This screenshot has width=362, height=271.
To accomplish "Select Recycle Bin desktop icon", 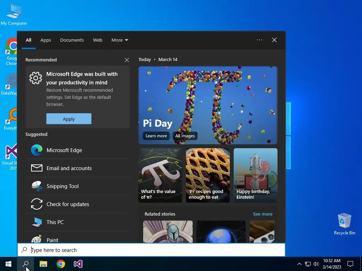I will (344, 224).
